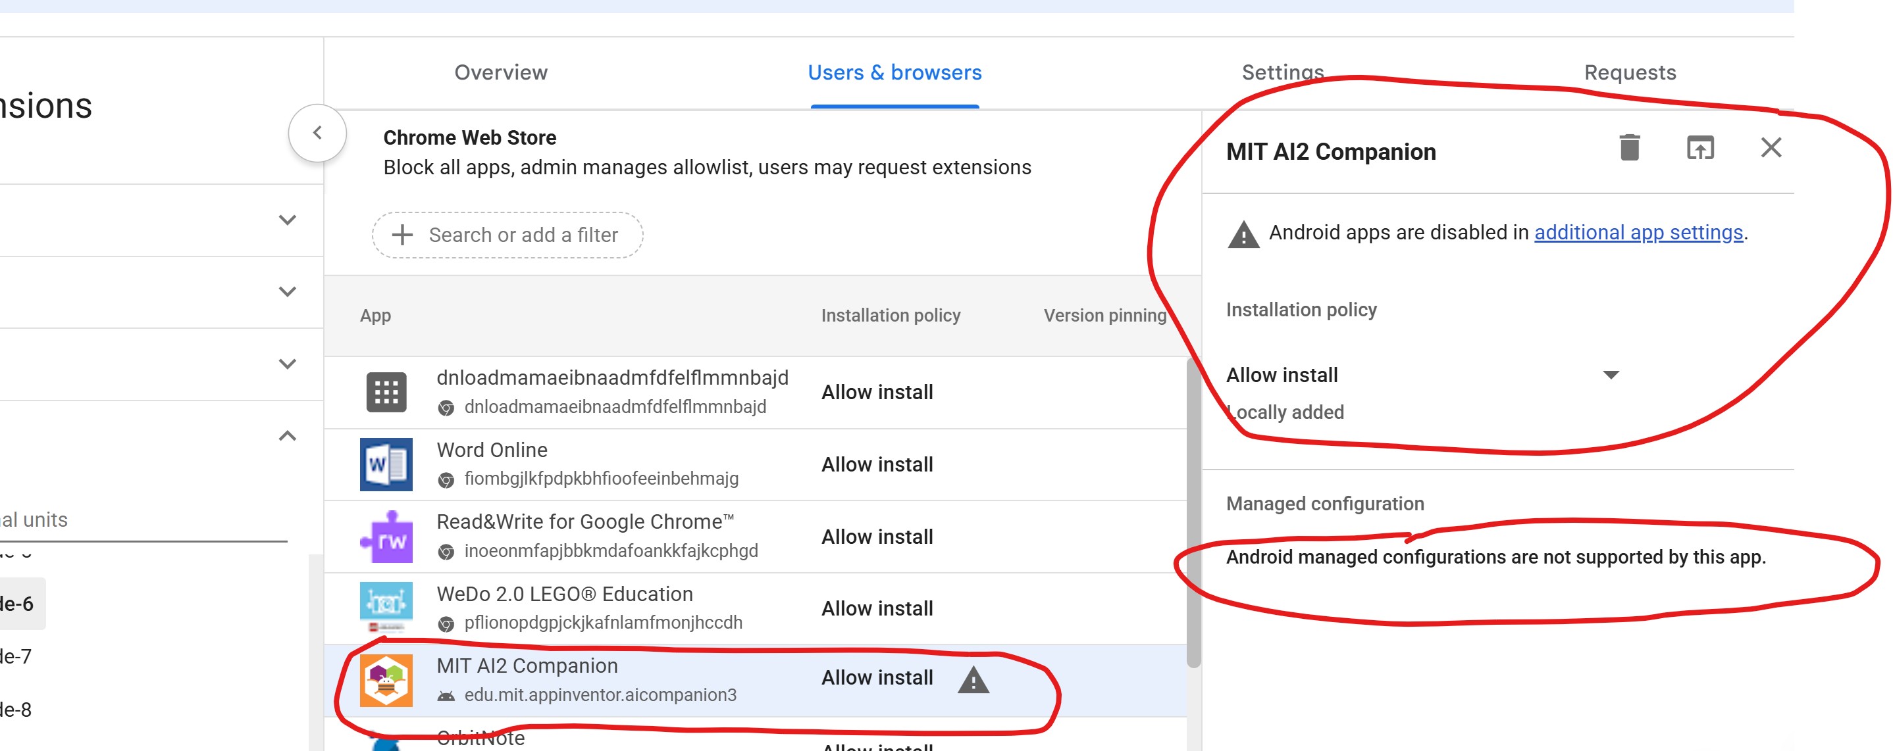Click the warning triangle in the MIT AI2 Companion row
Image resolution: width=1893 pixels, height=751 pixels.
(973, 680)
